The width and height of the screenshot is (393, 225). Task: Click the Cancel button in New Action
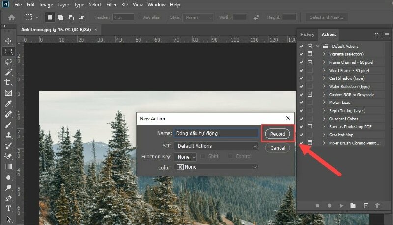278,148
